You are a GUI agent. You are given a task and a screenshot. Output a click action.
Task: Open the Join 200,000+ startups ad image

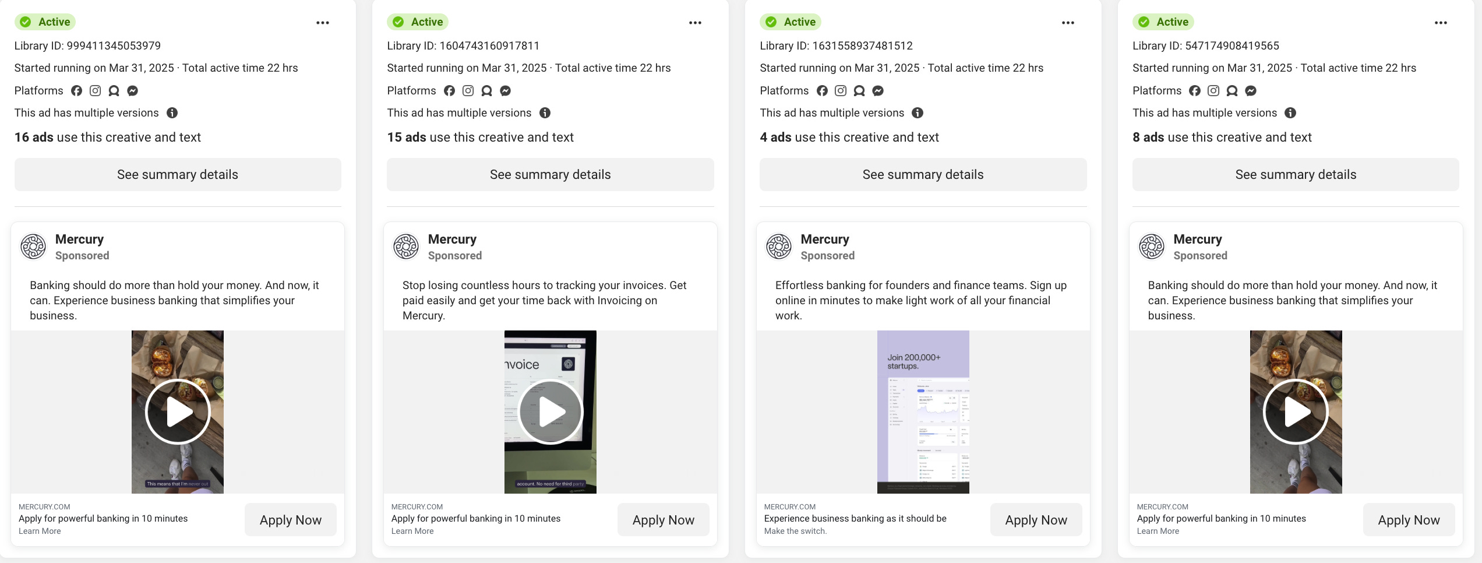[923, 412]
